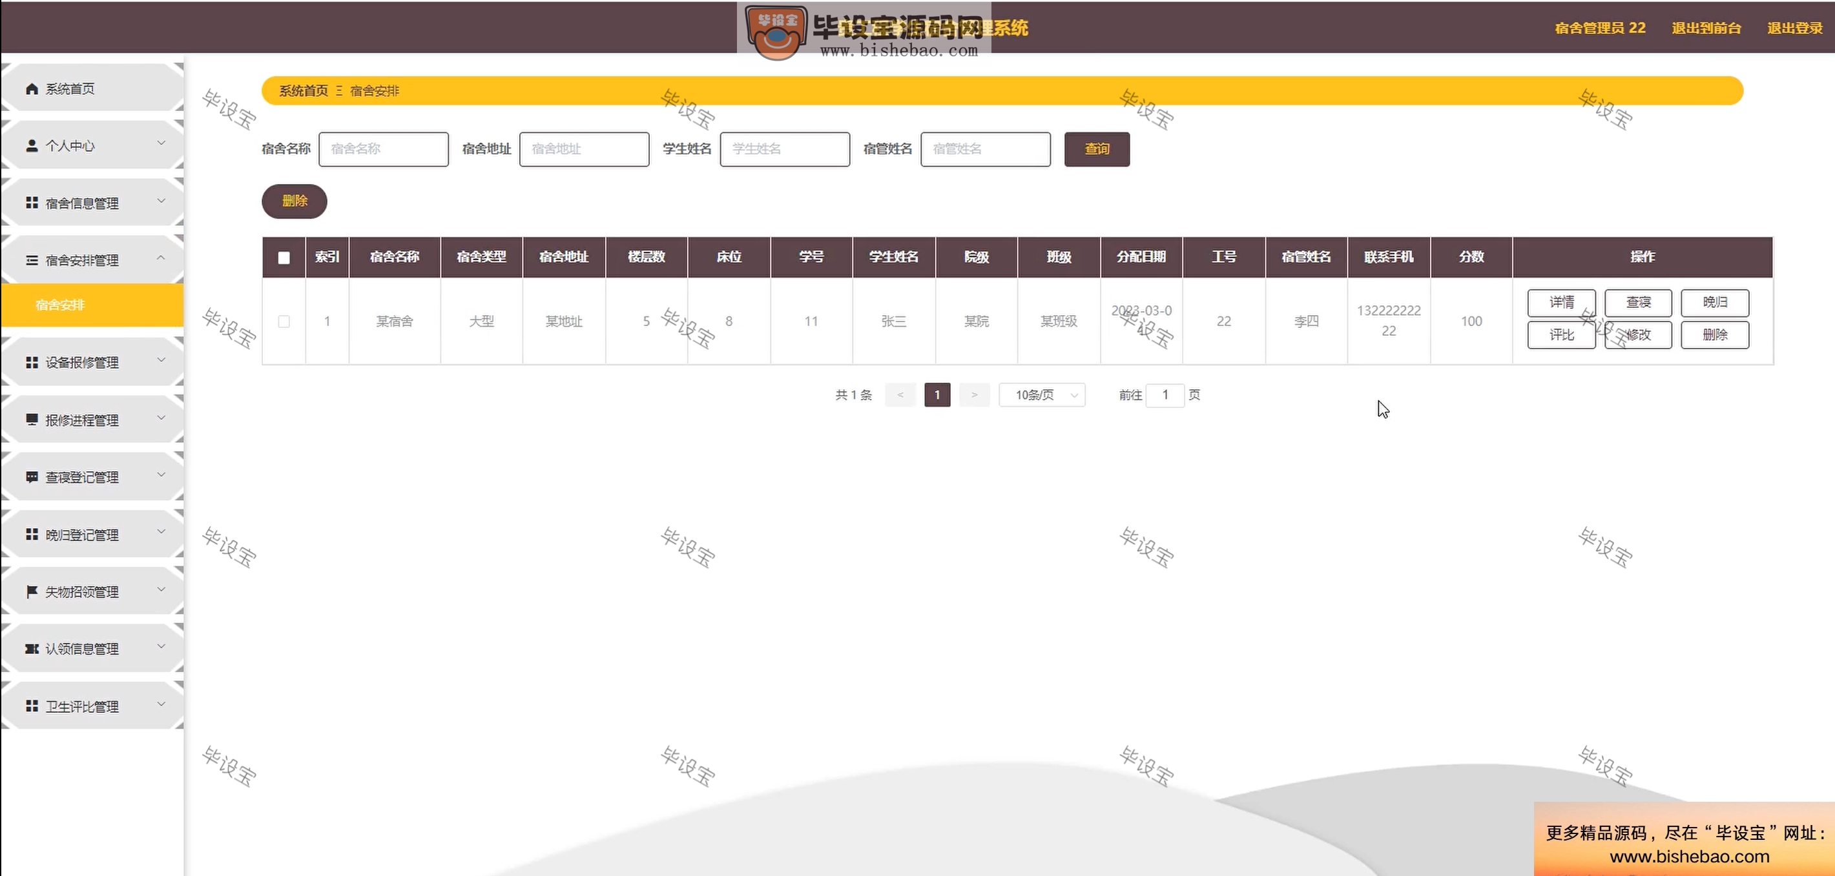Open the 10条/页 page size dropdown

click(x=1041, y=394)
